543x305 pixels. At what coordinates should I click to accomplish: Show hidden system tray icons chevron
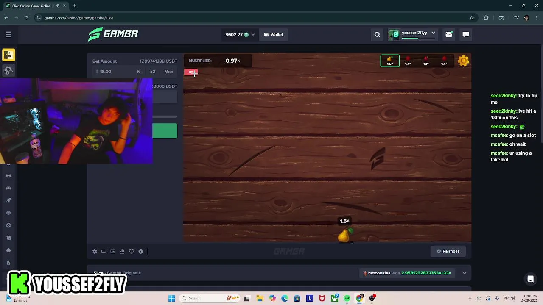(470, 298)
